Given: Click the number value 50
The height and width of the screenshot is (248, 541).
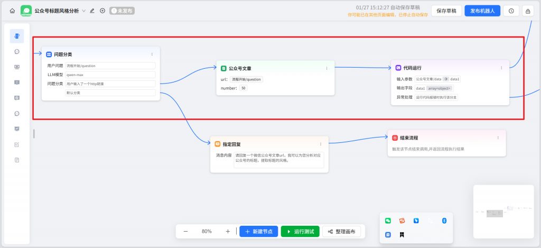Looking at the screenshot, I should click(x=244, y=88).
